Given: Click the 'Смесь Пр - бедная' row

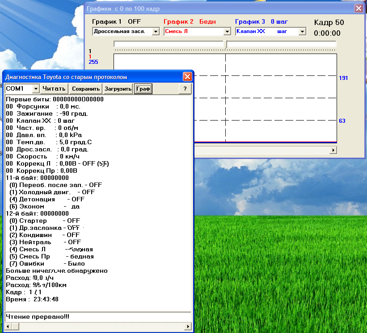Looking at the screenshot, I should 51,257.
